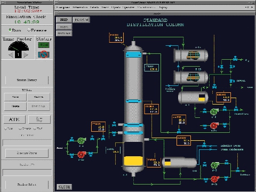
Task: Click the reflux drum vessel
Action: point(193,97)
